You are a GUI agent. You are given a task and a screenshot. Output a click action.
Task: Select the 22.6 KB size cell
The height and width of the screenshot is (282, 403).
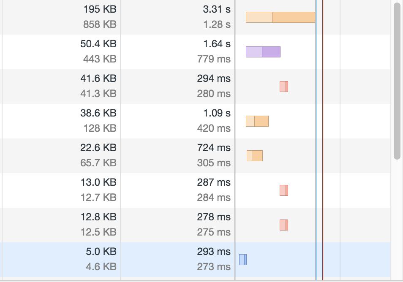coord(98,148)
